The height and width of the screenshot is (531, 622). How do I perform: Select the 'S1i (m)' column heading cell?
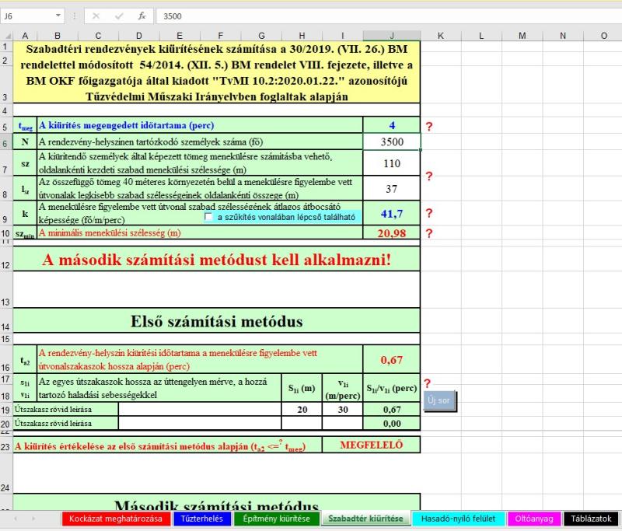(x=302, y=388)
